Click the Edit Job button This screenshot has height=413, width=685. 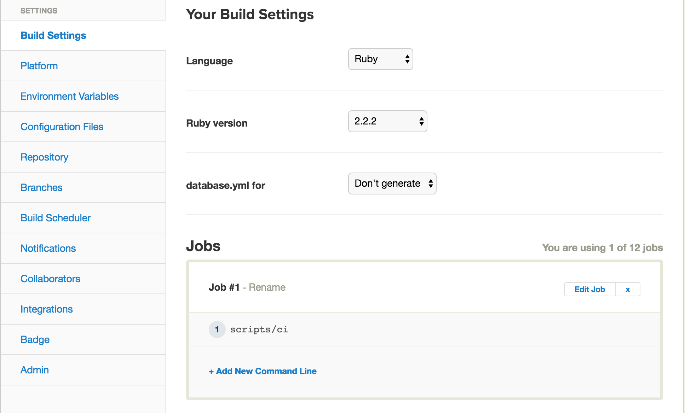pos(589,289)
